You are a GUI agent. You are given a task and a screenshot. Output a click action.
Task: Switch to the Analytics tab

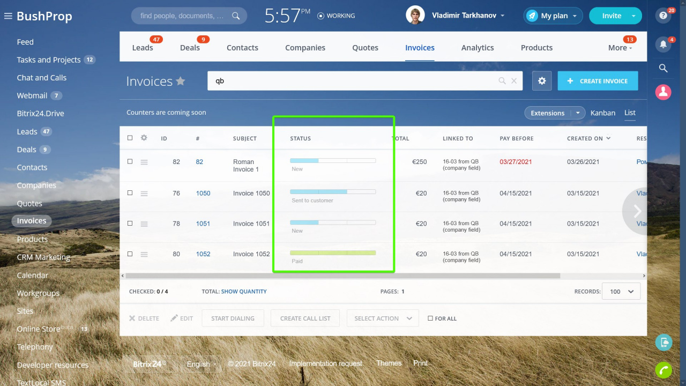point(478,48)
